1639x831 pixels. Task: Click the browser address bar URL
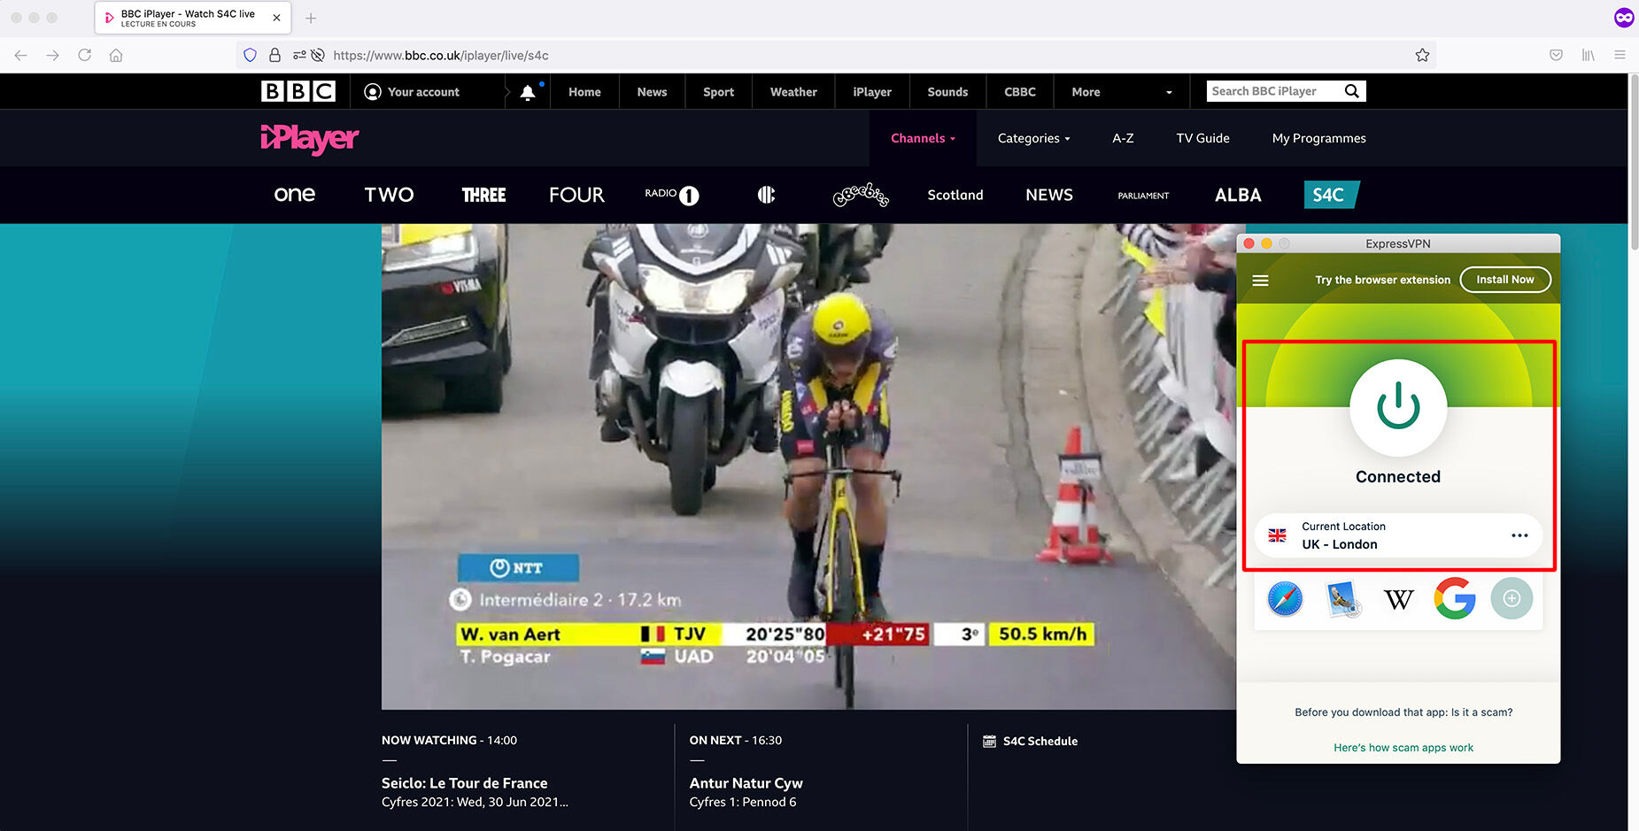tap(441, 55)
